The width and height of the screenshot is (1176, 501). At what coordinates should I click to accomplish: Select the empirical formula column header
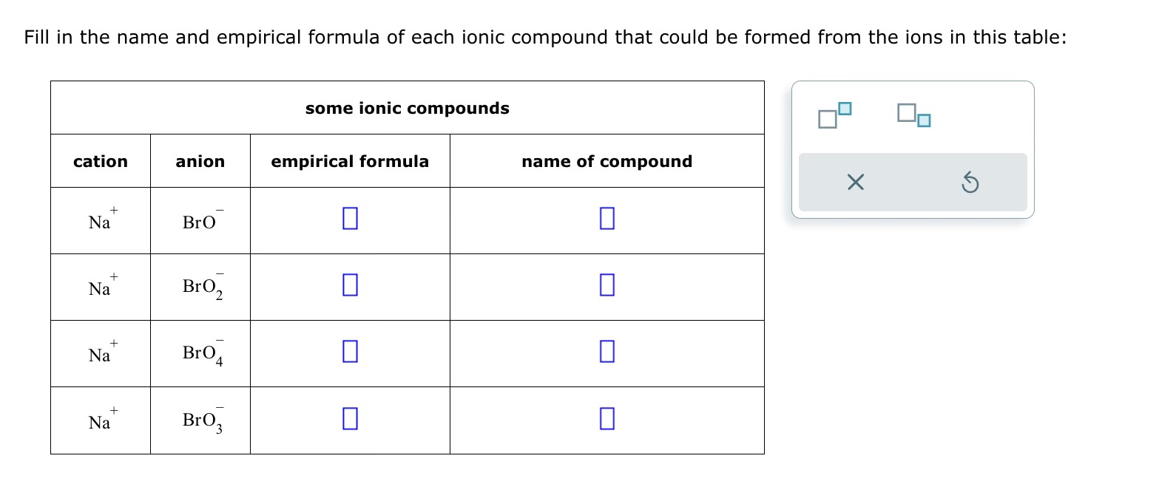pos(349,161)
